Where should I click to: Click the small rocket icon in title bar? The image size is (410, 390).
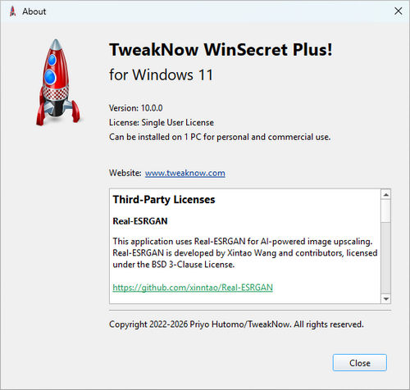pyautogui.click(x=12, y=11)
